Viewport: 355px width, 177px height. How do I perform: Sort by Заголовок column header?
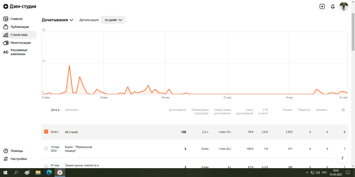tap(72, 110)
